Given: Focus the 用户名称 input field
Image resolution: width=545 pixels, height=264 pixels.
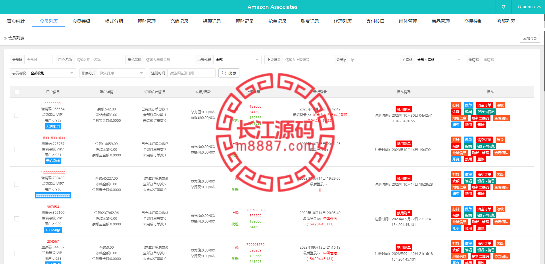Looking at the screenshot, I should pyautogui.click(x=98, y=60).
